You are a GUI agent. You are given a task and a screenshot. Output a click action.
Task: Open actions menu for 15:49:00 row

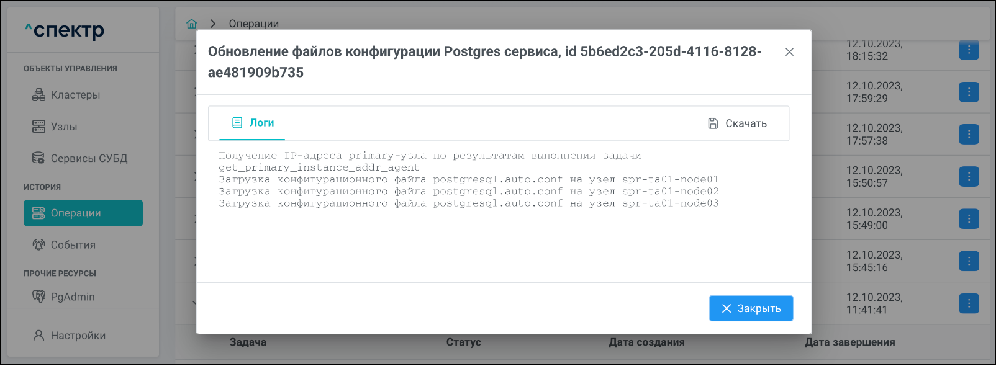[x=969, y=219]
